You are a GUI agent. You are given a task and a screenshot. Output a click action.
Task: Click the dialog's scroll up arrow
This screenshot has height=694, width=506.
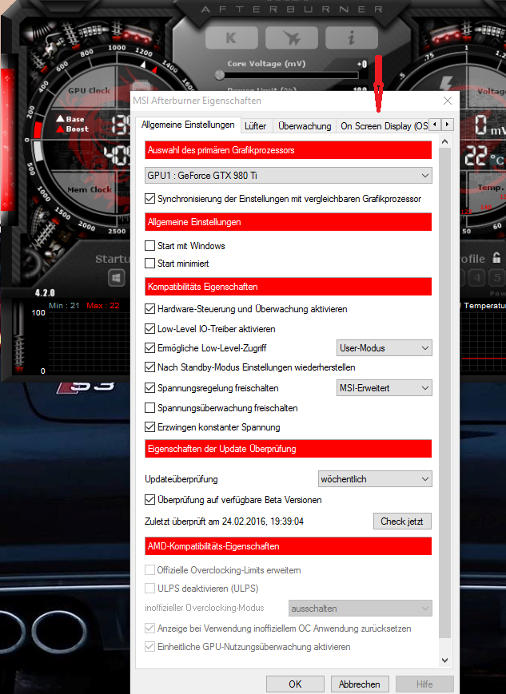pos(445,141)
